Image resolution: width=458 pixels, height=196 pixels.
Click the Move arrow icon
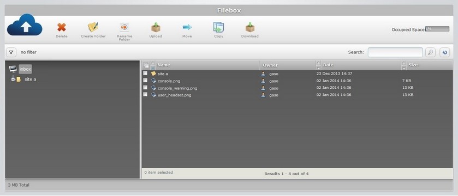tap(187, 27)
